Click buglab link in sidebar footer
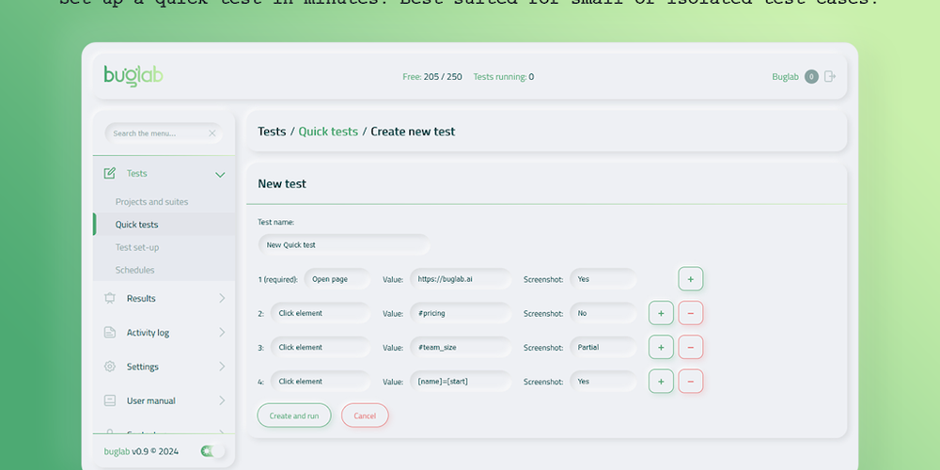Viewport: 940px width, 470px height. 117,451
